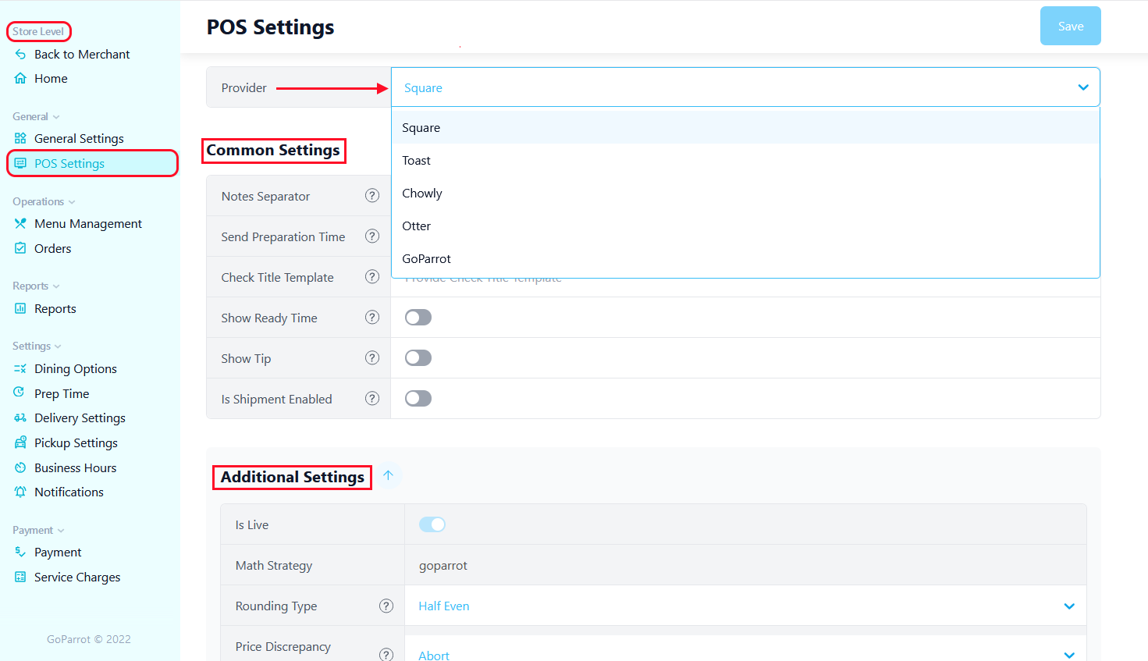
Task: Click the Pickup Settings icon
Action: click(20, 442)
